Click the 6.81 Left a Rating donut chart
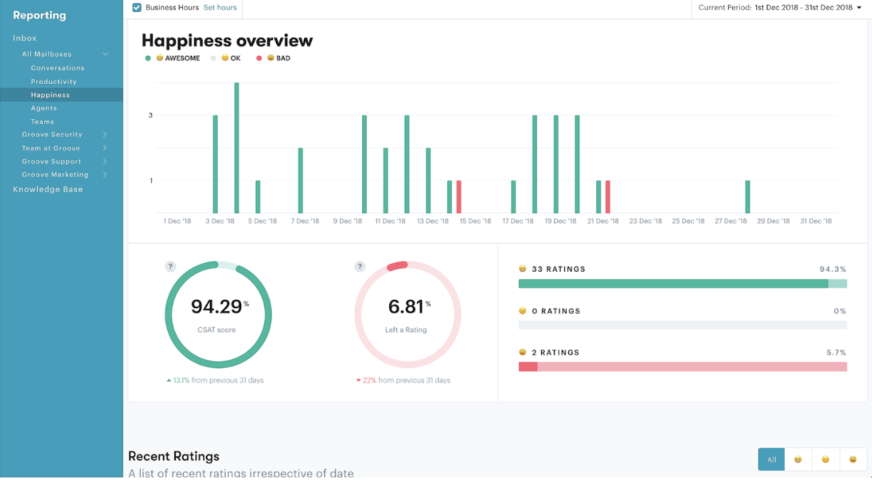 point(407,315)
